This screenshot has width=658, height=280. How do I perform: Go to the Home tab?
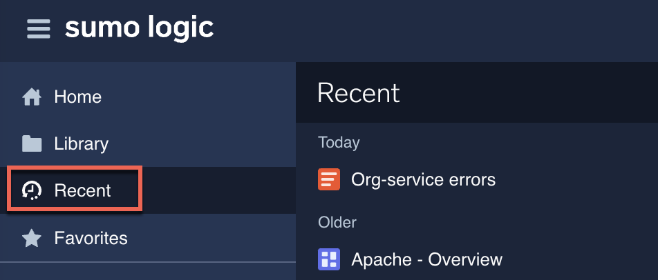(x=78, y=97)
